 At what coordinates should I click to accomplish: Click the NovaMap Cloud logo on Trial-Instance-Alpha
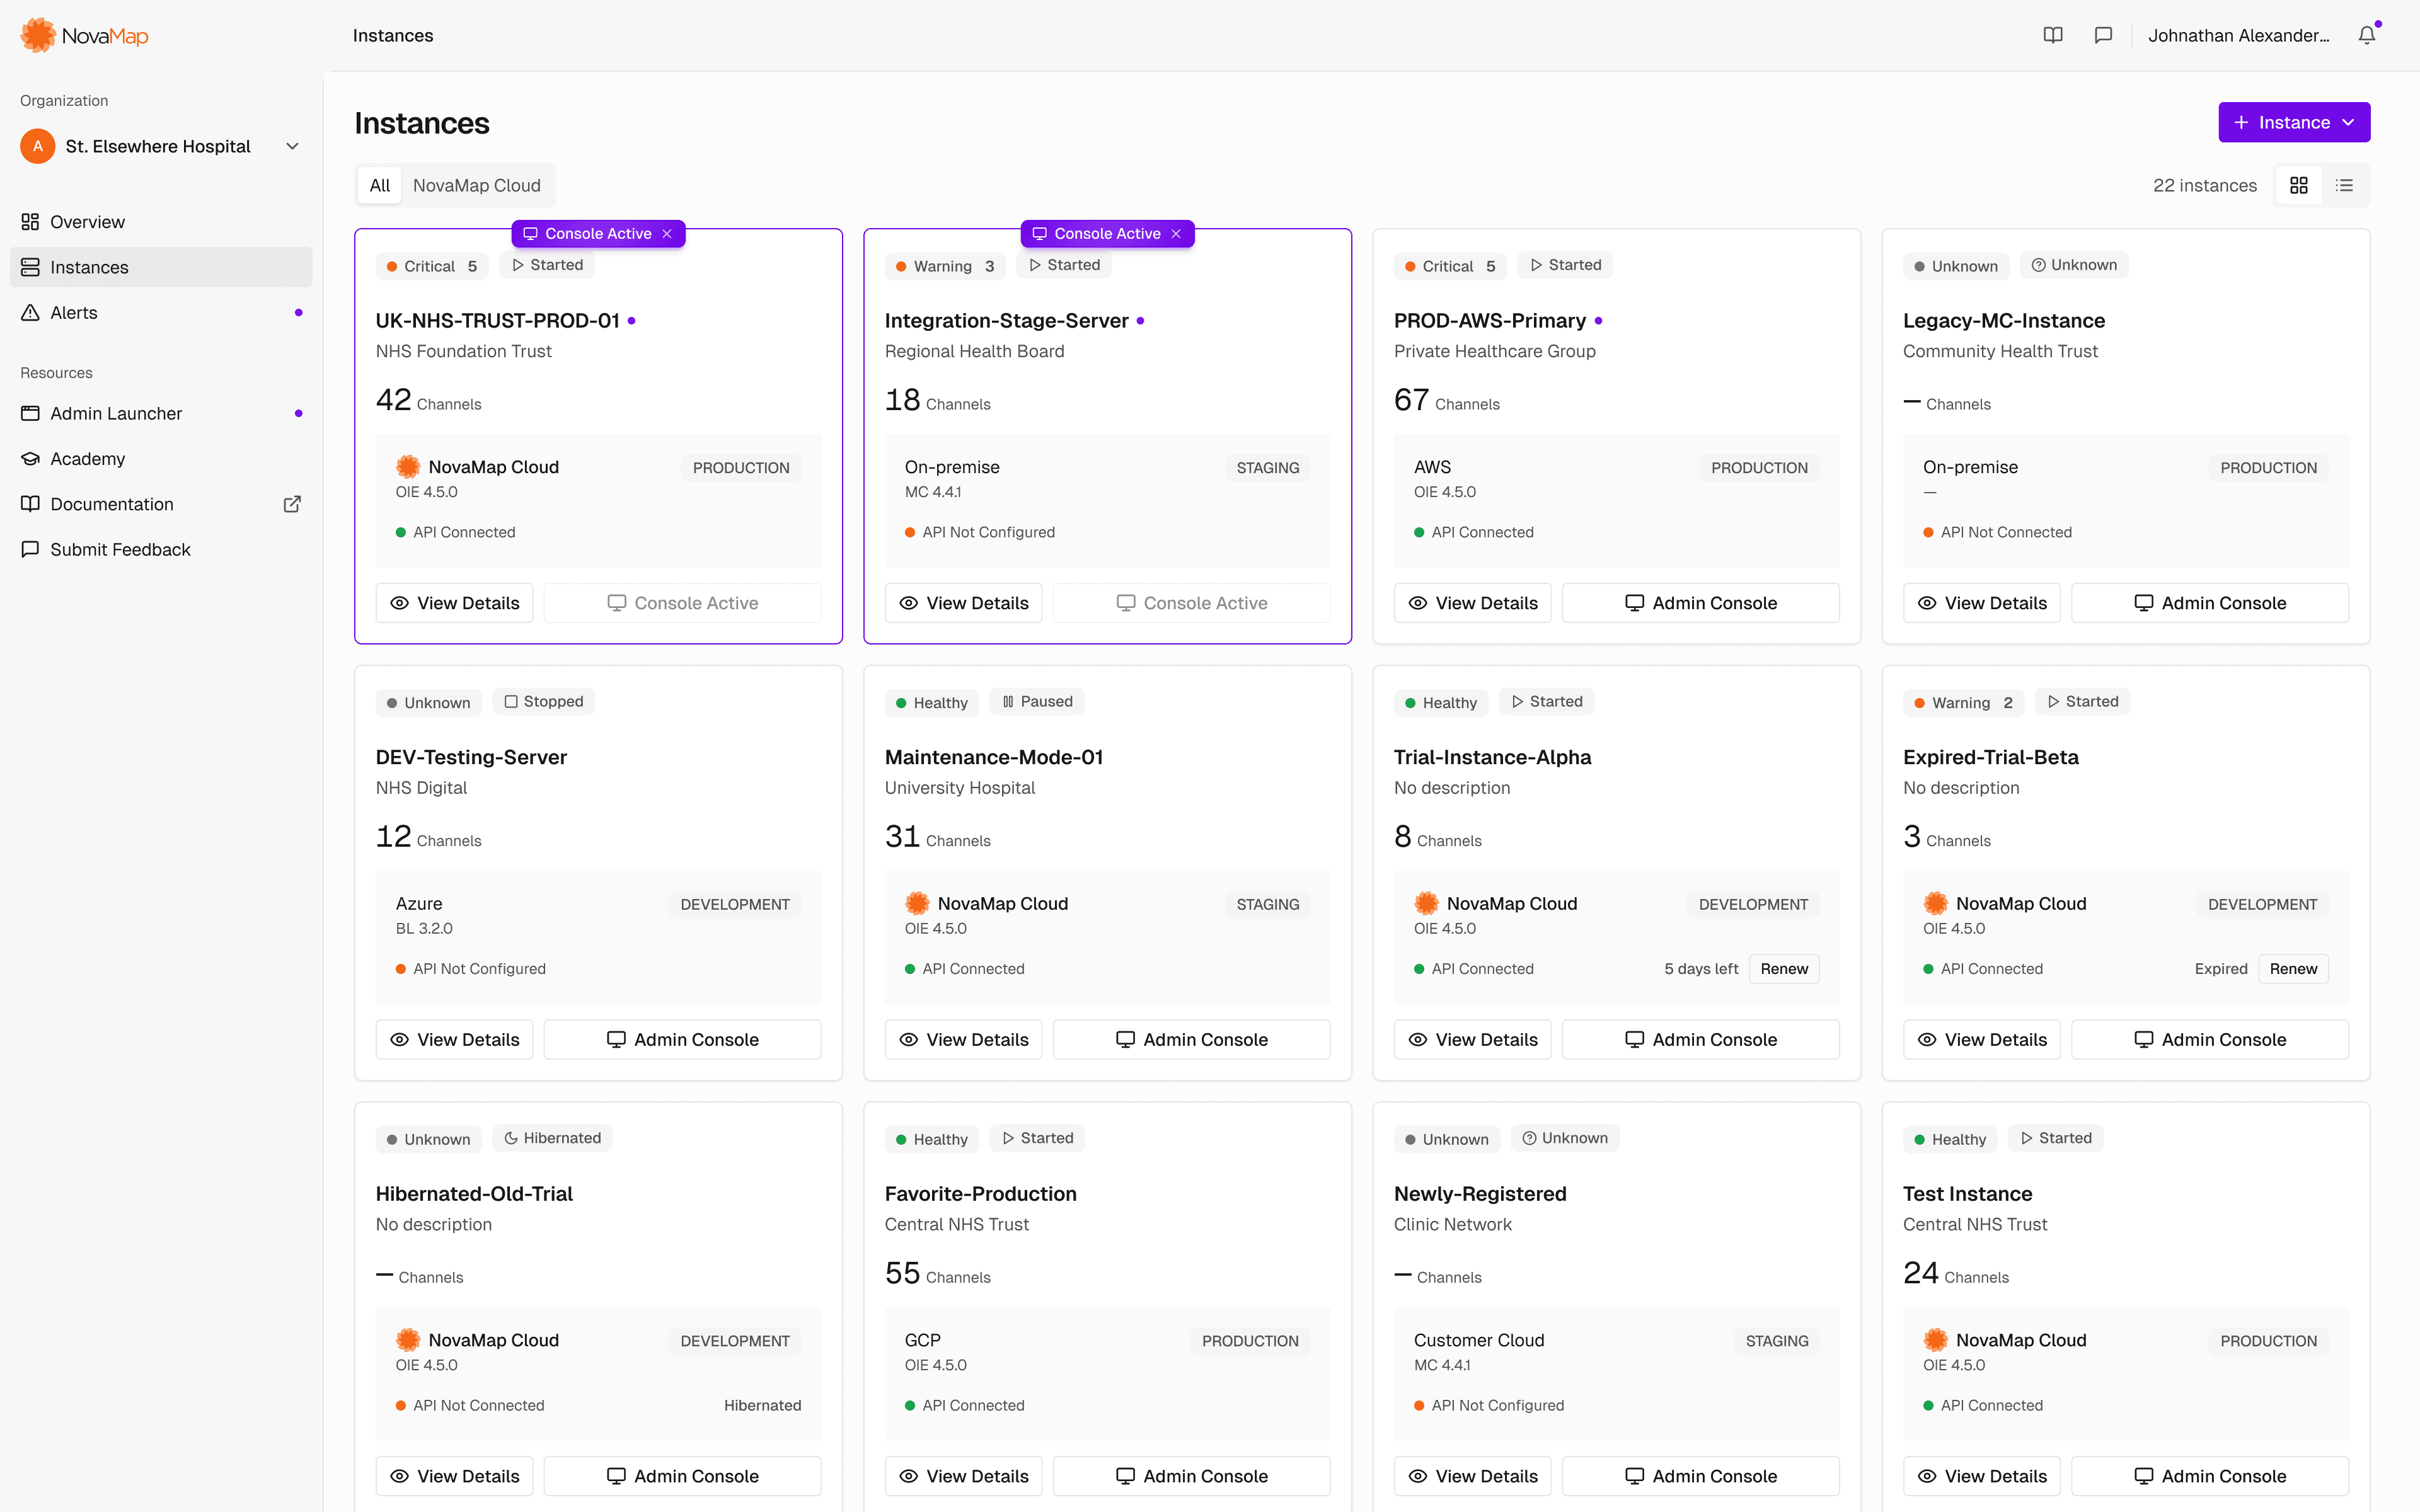pyautogui.click(x=1426, y=903)
